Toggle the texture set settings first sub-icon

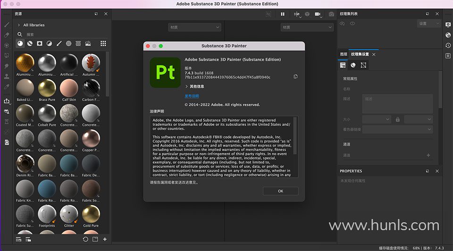(343, 65)
